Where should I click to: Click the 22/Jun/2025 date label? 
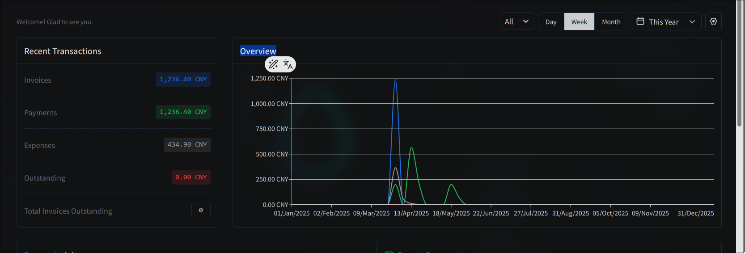pos(491,213)
